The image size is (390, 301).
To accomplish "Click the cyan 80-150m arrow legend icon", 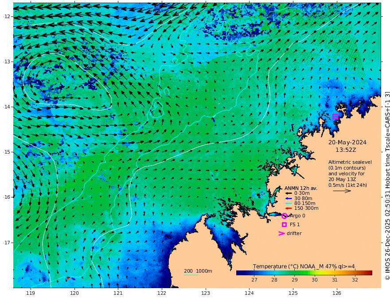I will coord(288,204).
